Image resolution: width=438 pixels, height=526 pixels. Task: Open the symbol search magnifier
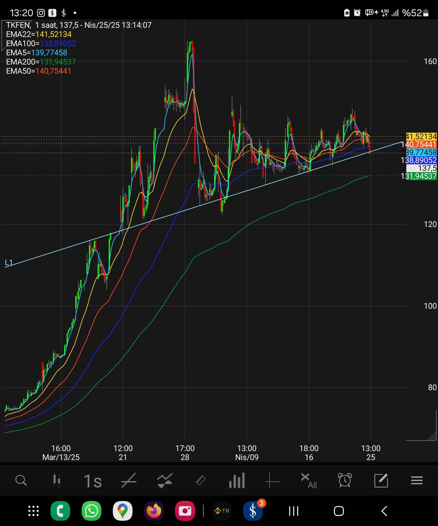21,480
